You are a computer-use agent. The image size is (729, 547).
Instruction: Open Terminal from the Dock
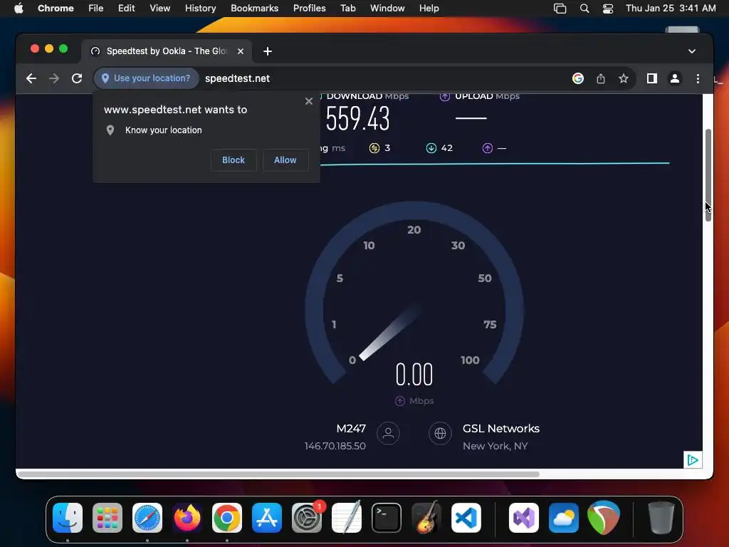387,518
